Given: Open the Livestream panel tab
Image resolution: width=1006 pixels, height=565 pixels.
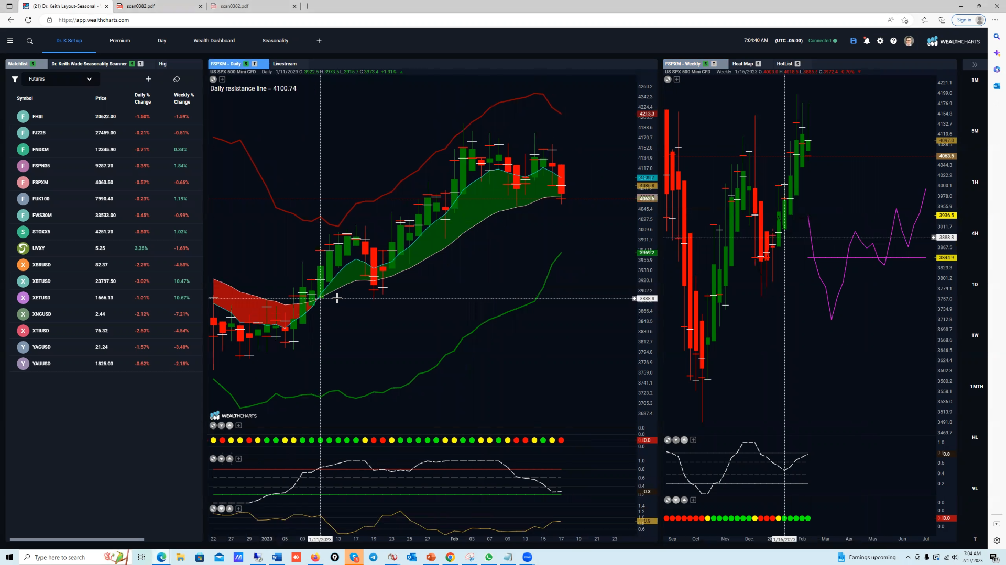Looking at the screenshot, I should [x=285, y=64].
